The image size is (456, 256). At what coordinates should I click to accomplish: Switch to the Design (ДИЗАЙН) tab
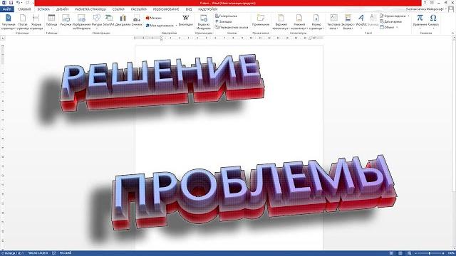point(62,9)
